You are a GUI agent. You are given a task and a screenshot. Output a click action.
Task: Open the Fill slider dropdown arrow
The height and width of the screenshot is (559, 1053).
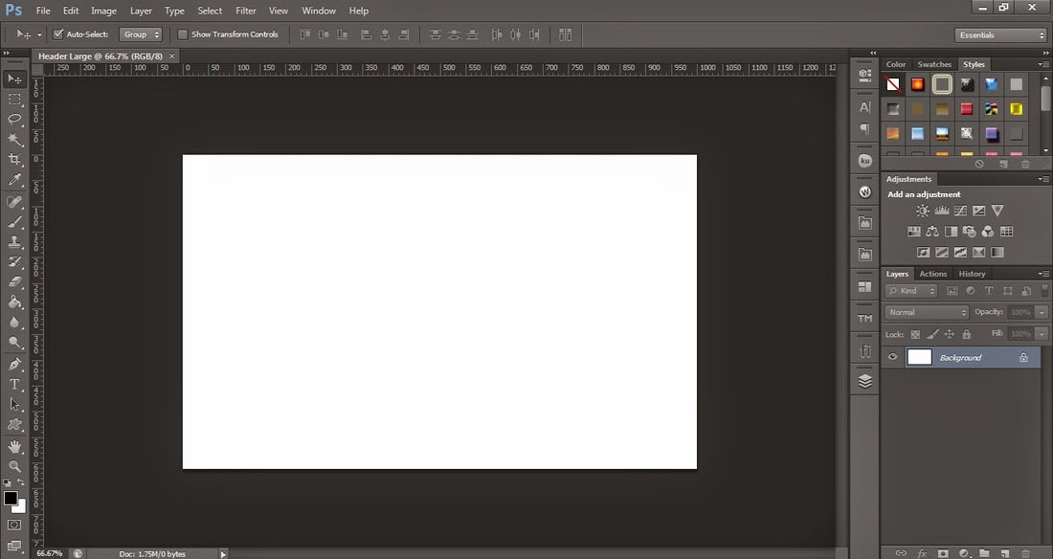(x=1042, y=334)
